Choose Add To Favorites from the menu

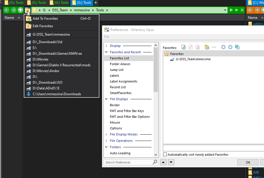45,19
